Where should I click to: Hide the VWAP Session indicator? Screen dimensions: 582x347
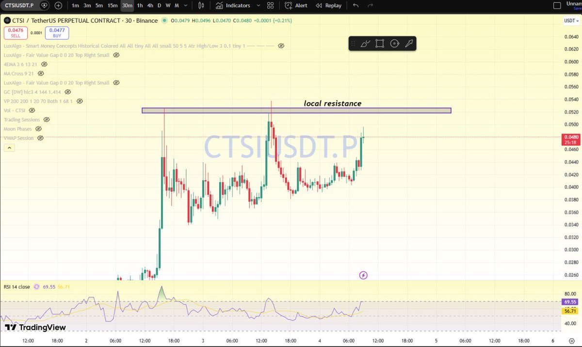click(40, 138)
